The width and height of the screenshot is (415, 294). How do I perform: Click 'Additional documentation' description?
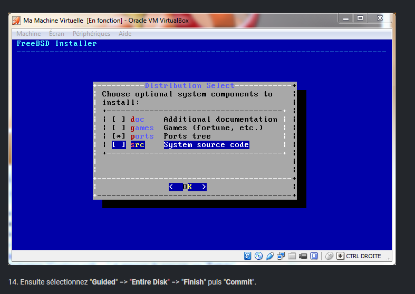click(x=220, y=120)
